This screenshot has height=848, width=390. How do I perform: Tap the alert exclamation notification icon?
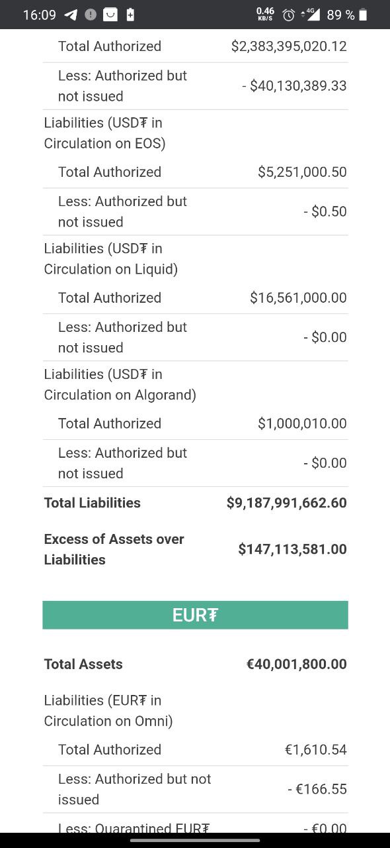(x=91, y=15)
